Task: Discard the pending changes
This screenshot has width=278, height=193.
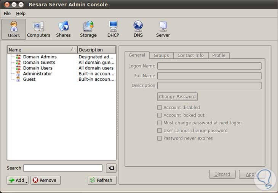Action: point(222,174)
